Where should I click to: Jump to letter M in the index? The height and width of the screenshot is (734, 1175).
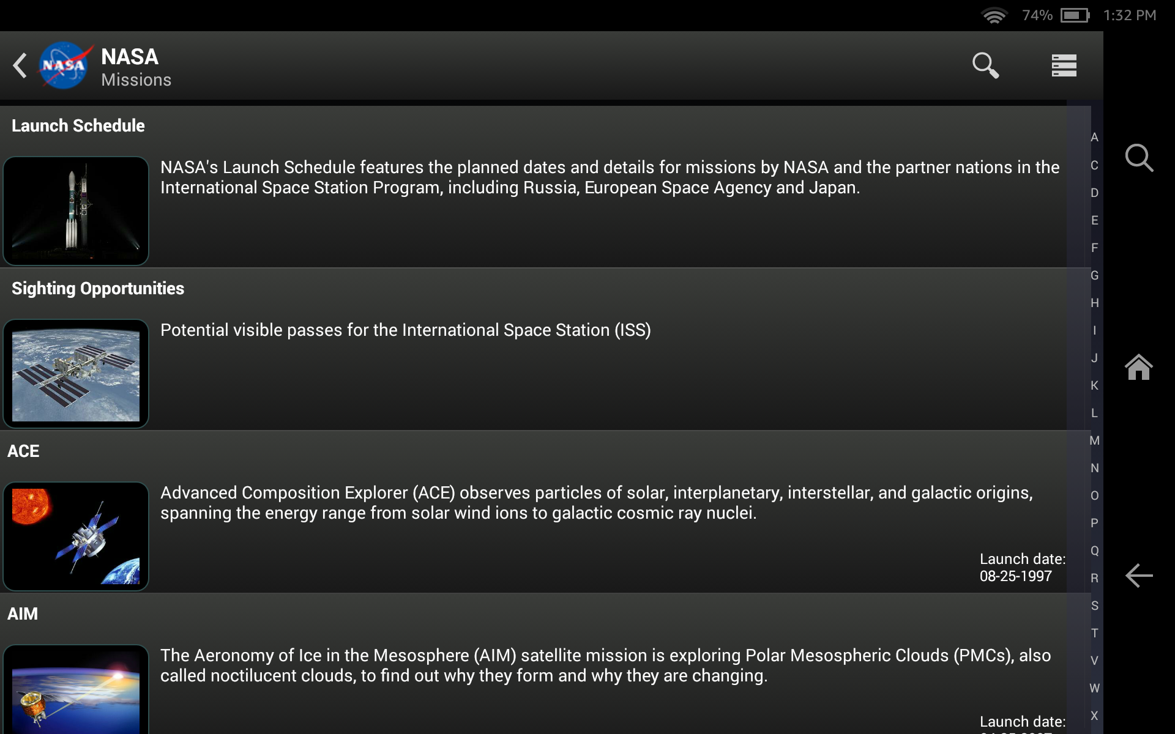1094,440
